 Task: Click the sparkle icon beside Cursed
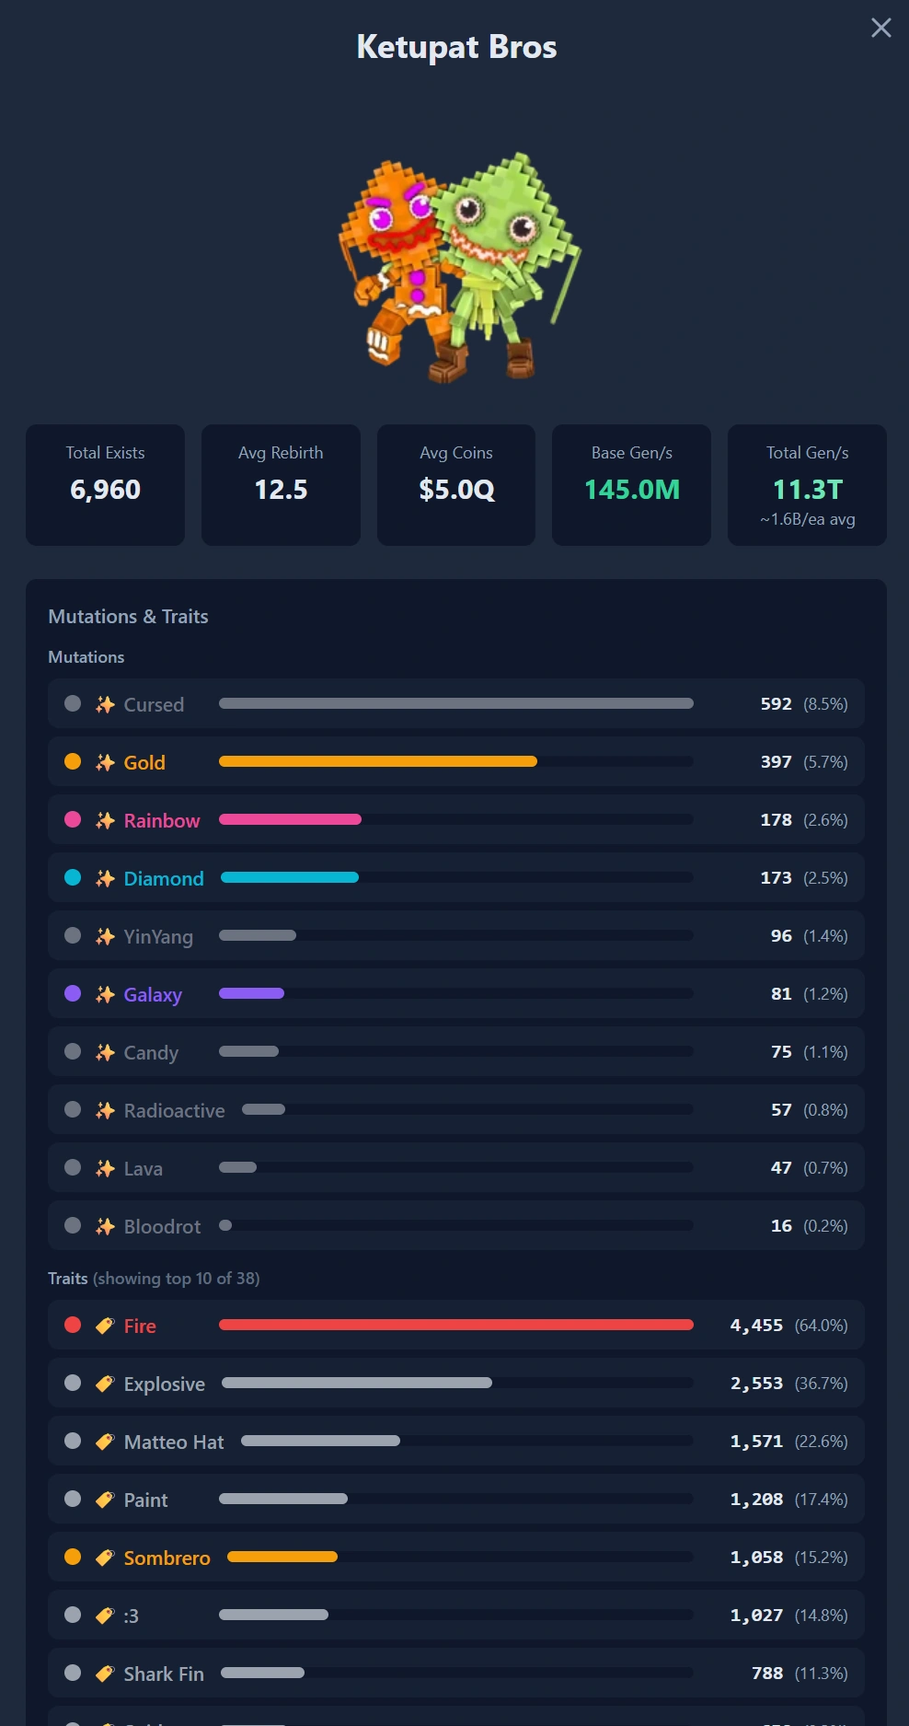tap(105, 704)
